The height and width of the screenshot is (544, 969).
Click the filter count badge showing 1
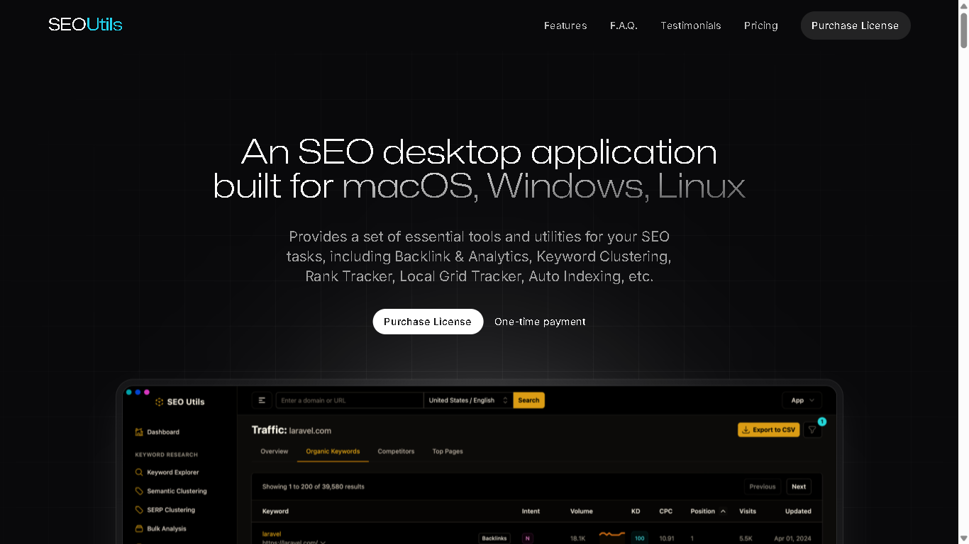[x=821, y=421]
